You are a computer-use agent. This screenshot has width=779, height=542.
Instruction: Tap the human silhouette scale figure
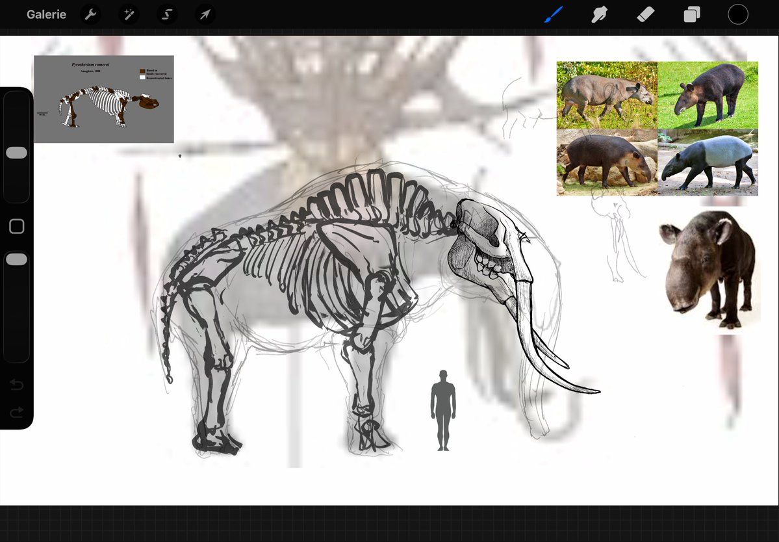coord(442,409)
